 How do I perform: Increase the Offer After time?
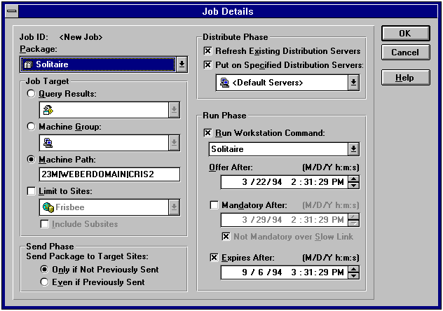coord(354,179)
